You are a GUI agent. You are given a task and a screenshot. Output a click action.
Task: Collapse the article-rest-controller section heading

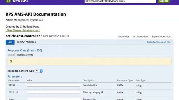pyautogui.click(x=23, y=36)
